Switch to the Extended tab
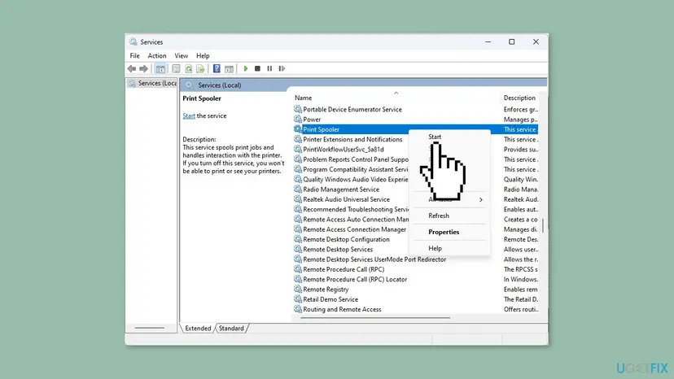 (198, 329)
